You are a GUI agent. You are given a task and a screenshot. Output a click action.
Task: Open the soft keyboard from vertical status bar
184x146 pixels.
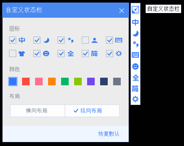pos(136,55)
